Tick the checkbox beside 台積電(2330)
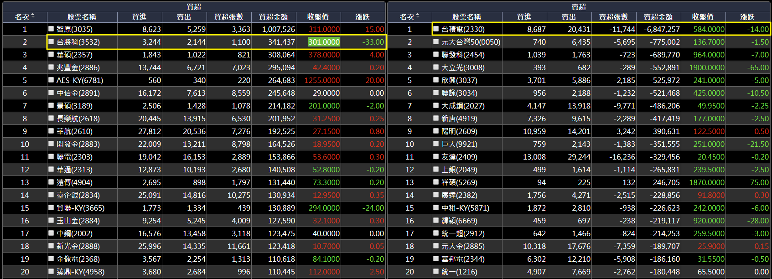 (436, 29)
